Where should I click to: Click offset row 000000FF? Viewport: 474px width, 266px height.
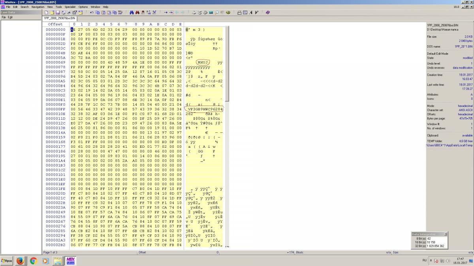pyautogui.click(x=55, y=109)
